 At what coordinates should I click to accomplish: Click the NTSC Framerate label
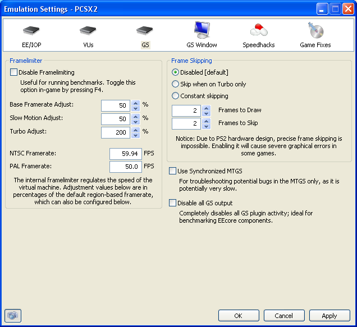(x=33, y=153)
